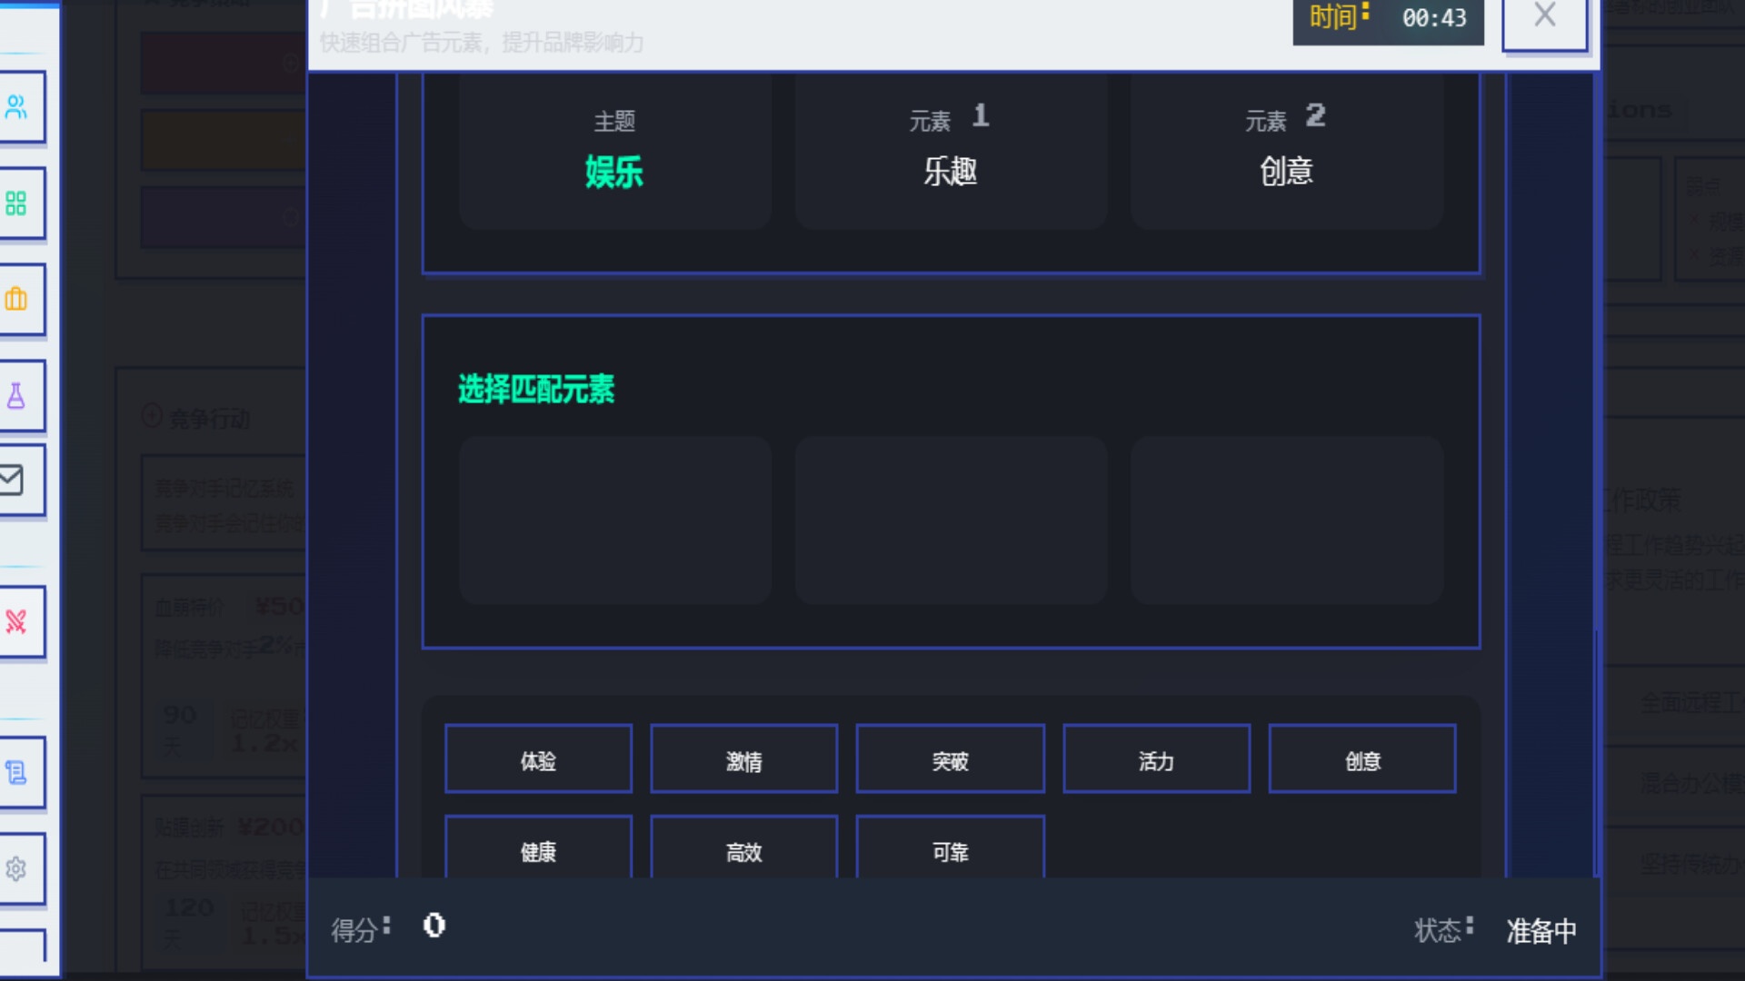Click the first empty match slot
This screenshot has width=1745, height=981.
[615, 520]
